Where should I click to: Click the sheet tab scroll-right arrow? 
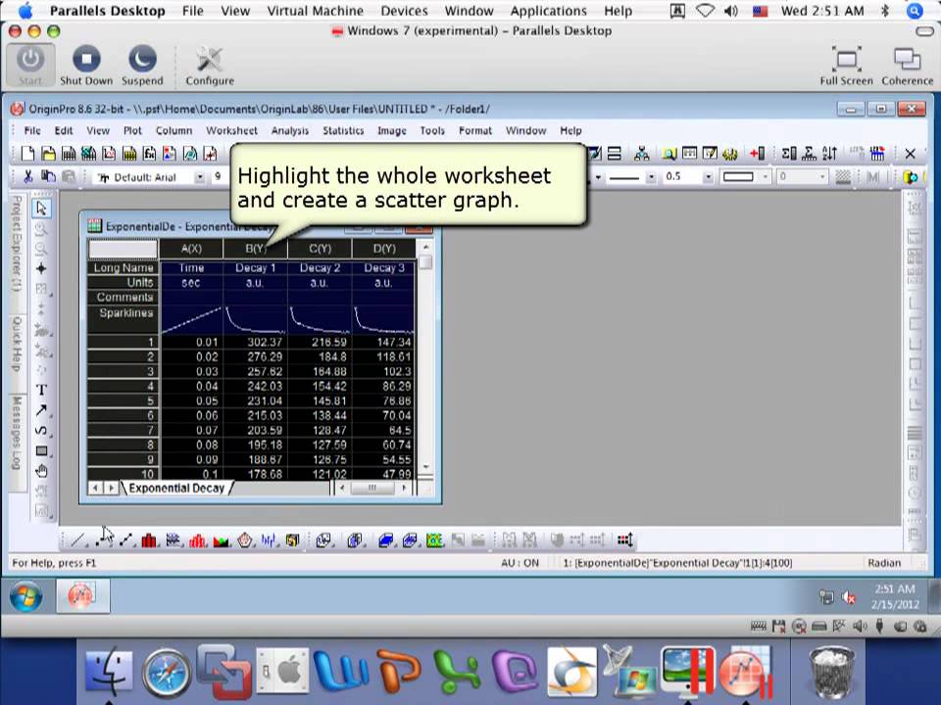[111, 488]
